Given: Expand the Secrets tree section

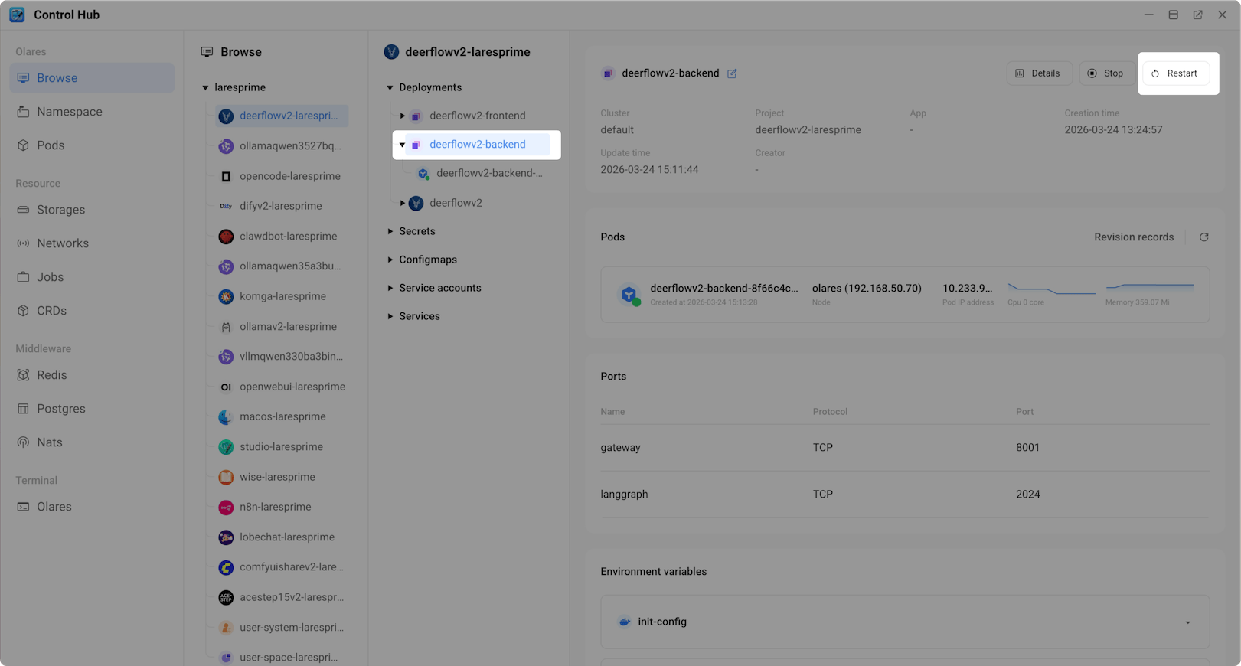Looking at the screenshot, I should click(390, 231).
